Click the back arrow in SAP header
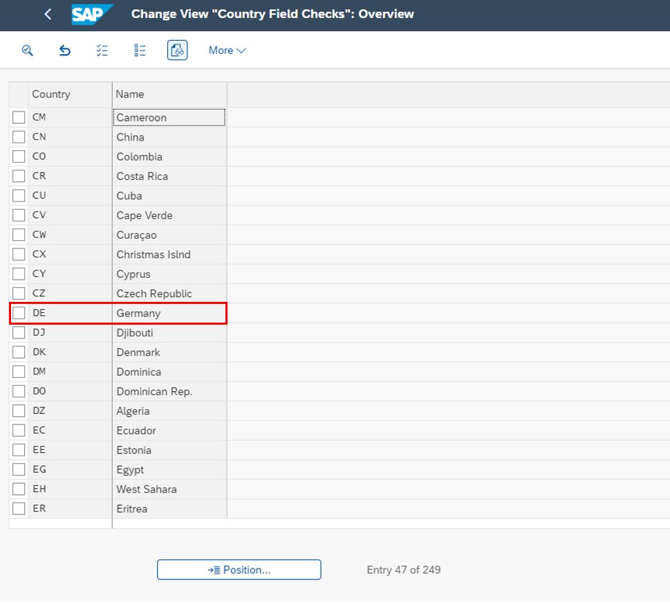 48,14
